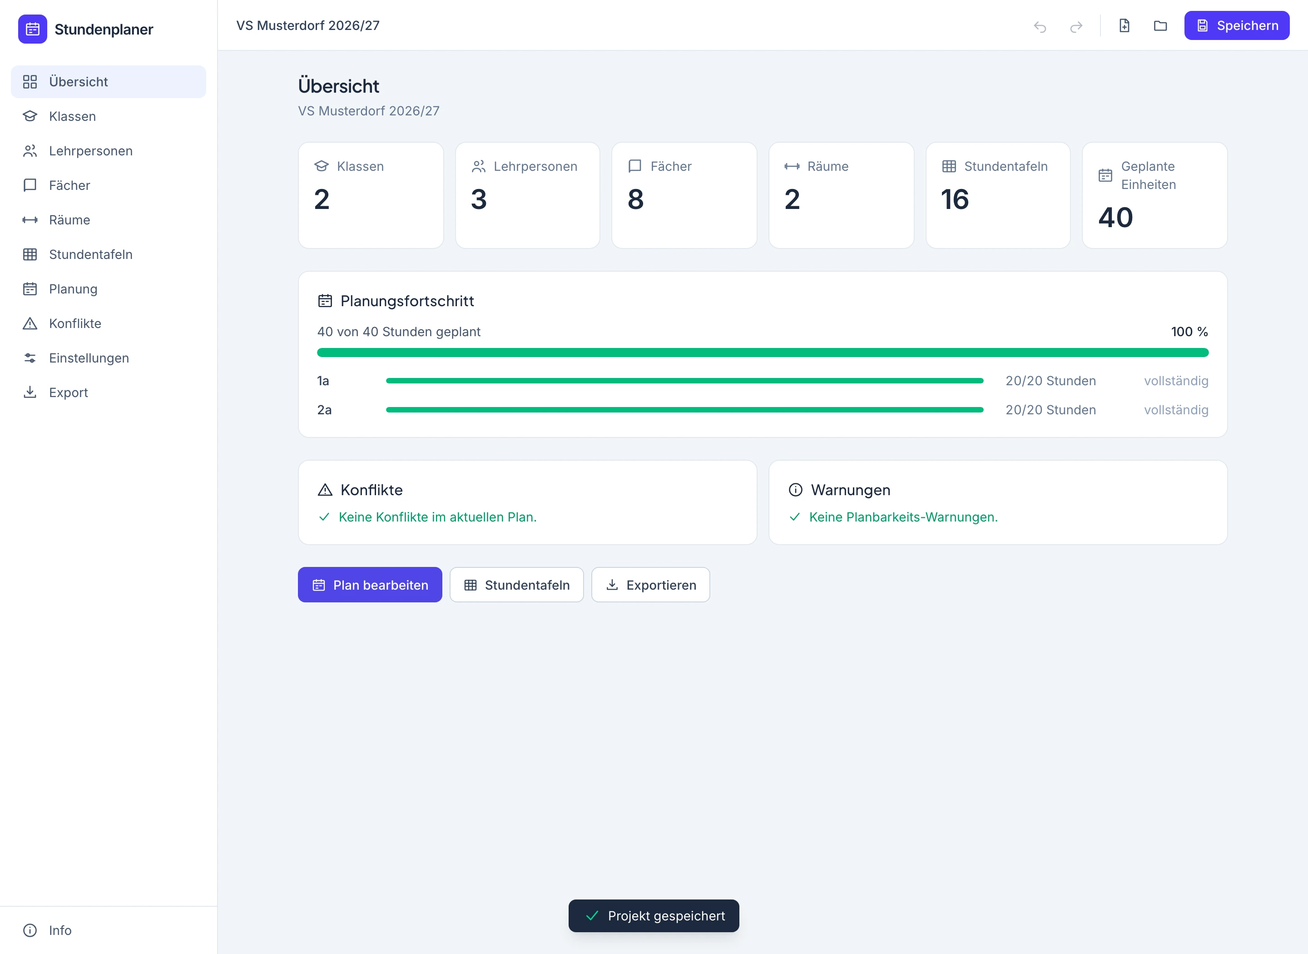The width and height of the screenshot is (1308, 954).
Task: Click the Räume stat card
Action: [x=841, y=196]
